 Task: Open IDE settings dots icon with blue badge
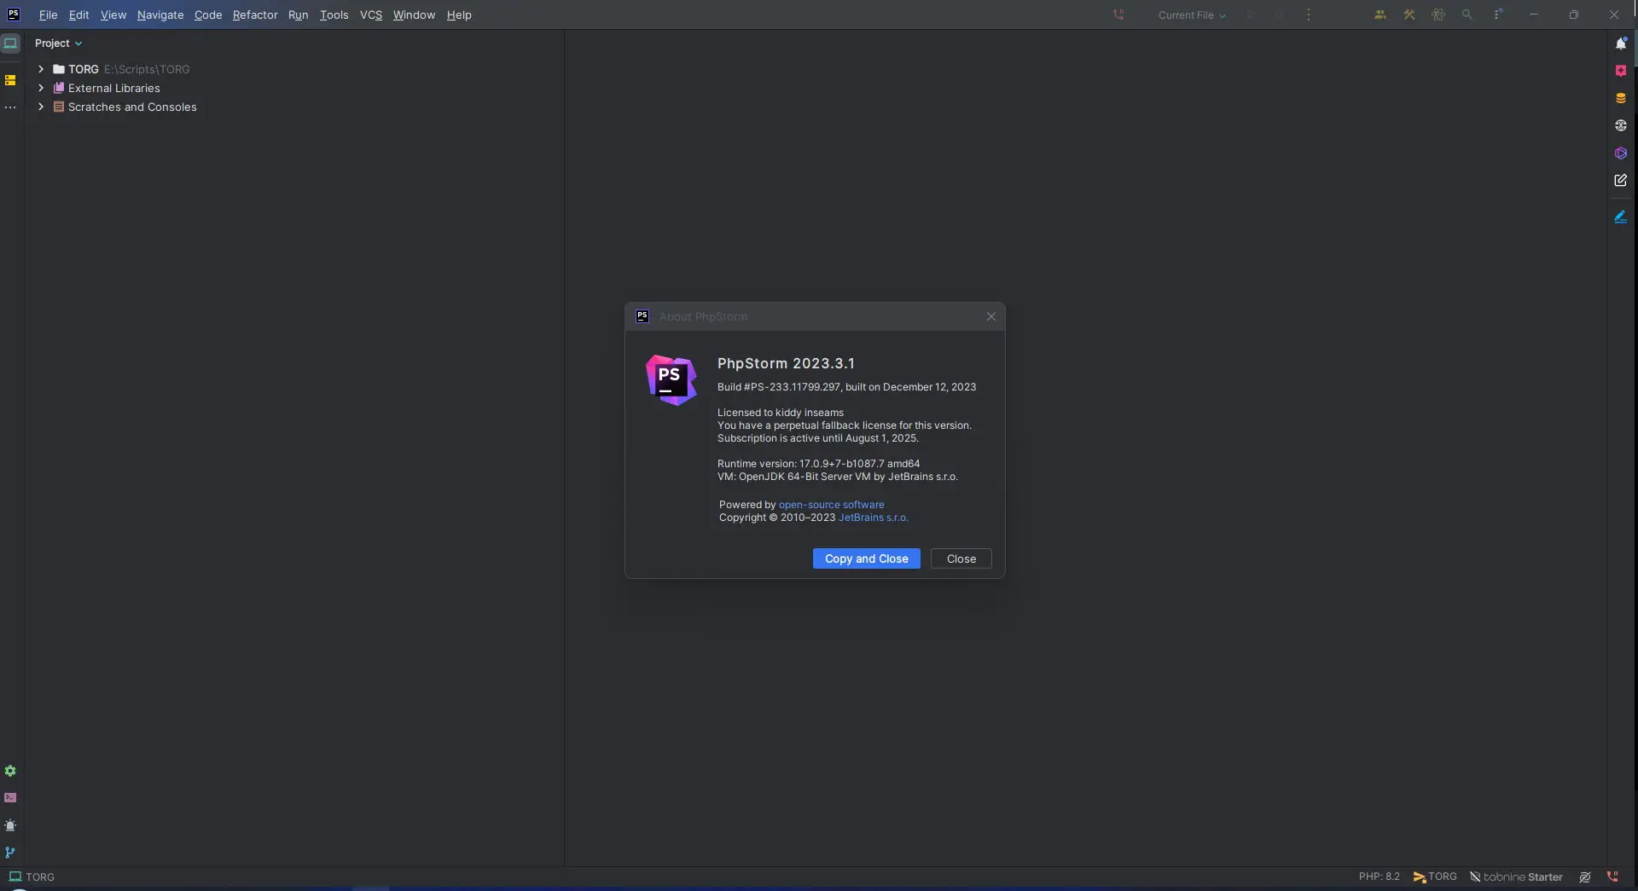point(1498,14)
